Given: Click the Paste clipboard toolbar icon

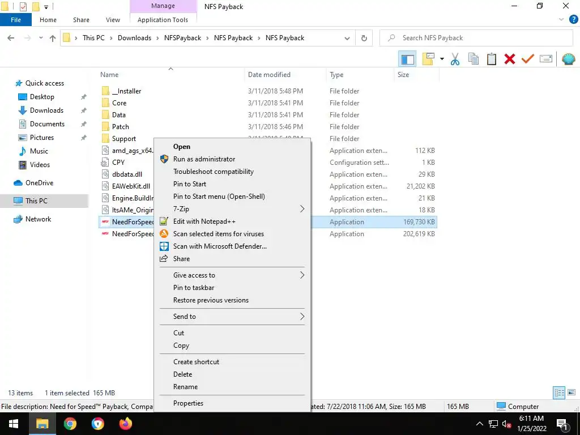Looking at the screenshot, I should (491, 59).
